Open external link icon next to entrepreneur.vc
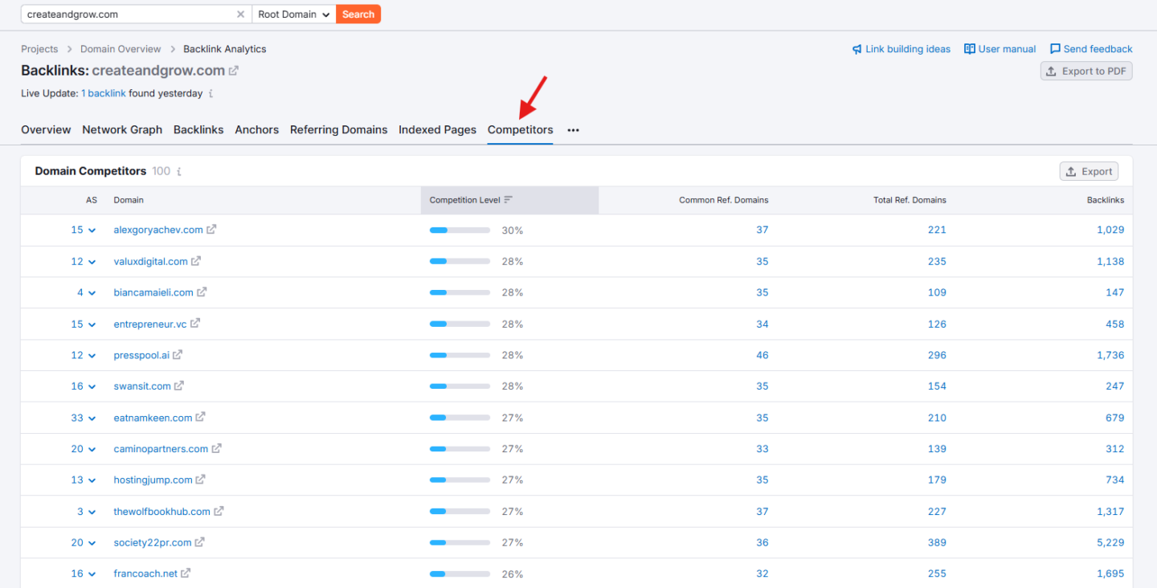Screen dimensions: 1157x588 pyautogui.click(x=195, y=324)
